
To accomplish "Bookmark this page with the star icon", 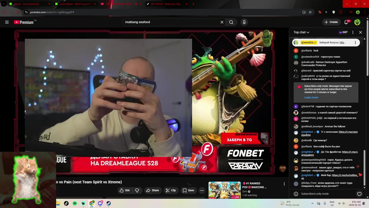I will pos(310,12).
